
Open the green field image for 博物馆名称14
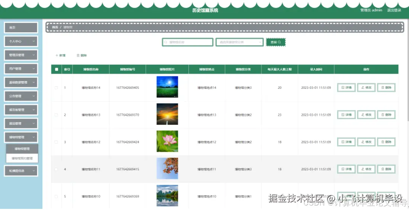pyautogui.click(x=167, y=87)
